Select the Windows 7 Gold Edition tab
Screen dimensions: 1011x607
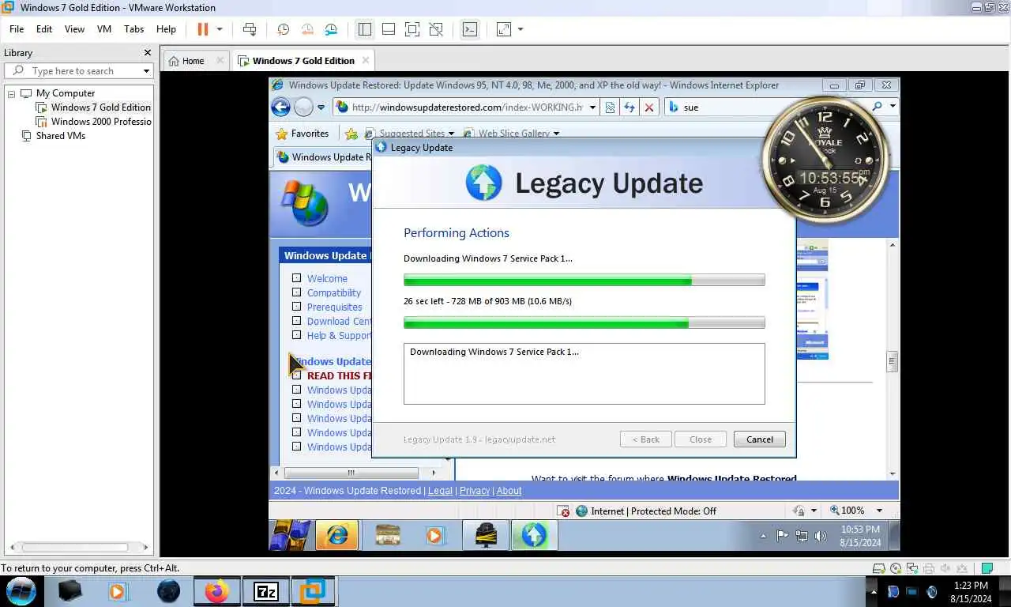pos(303,61)
